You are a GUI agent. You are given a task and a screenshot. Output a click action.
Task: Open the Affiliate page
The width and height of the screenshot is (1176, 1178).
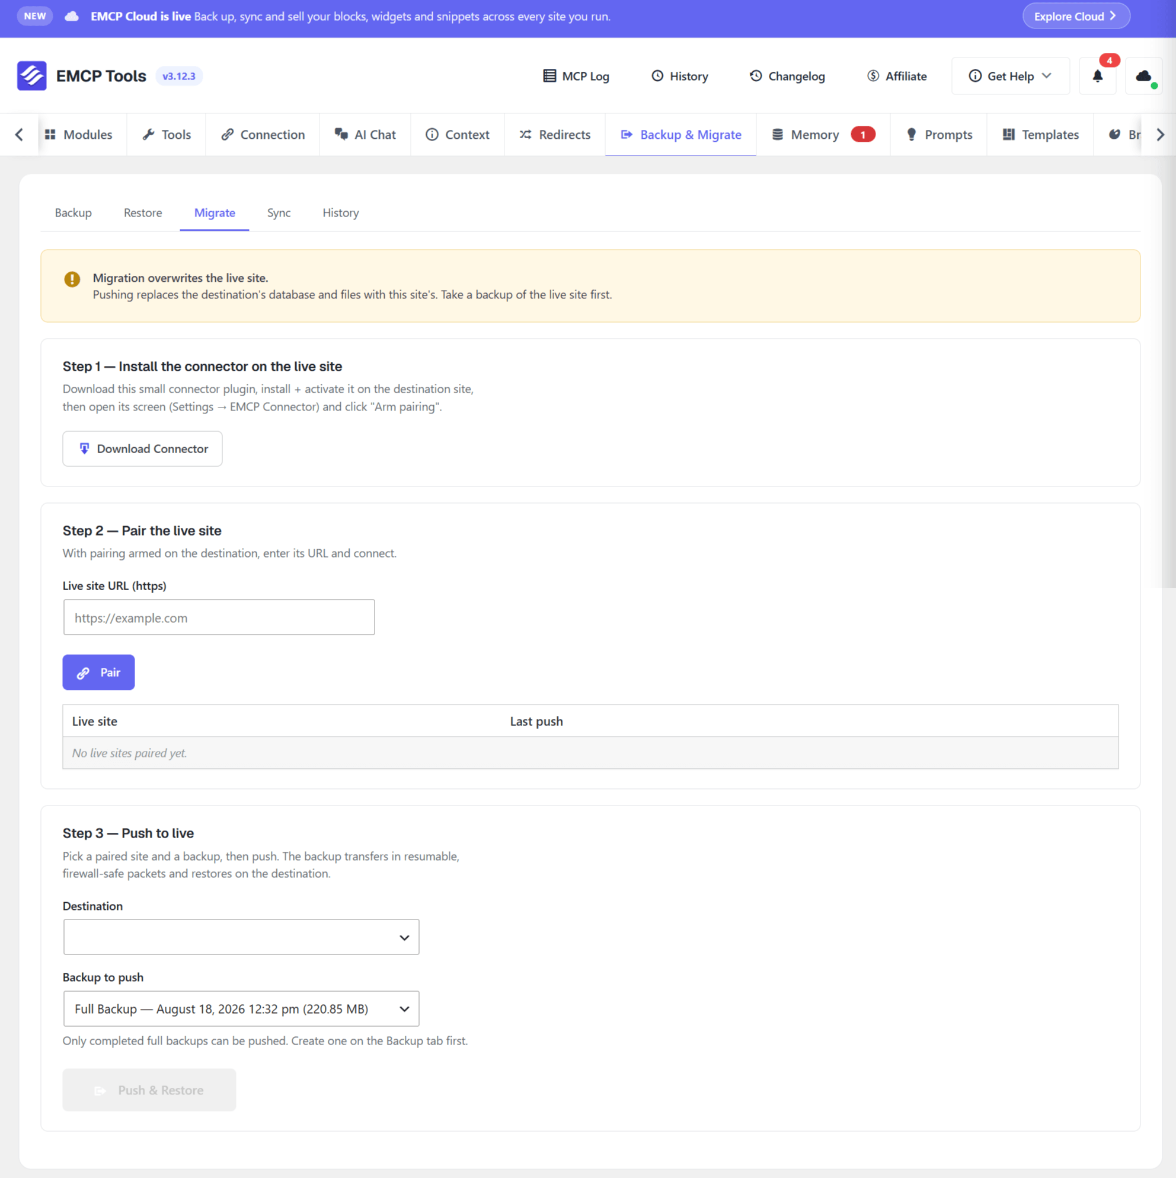tap(897, 75)
